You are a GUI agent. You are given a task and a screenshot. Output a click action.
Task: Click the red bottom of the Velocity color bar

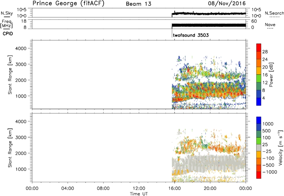pos(259,175)
